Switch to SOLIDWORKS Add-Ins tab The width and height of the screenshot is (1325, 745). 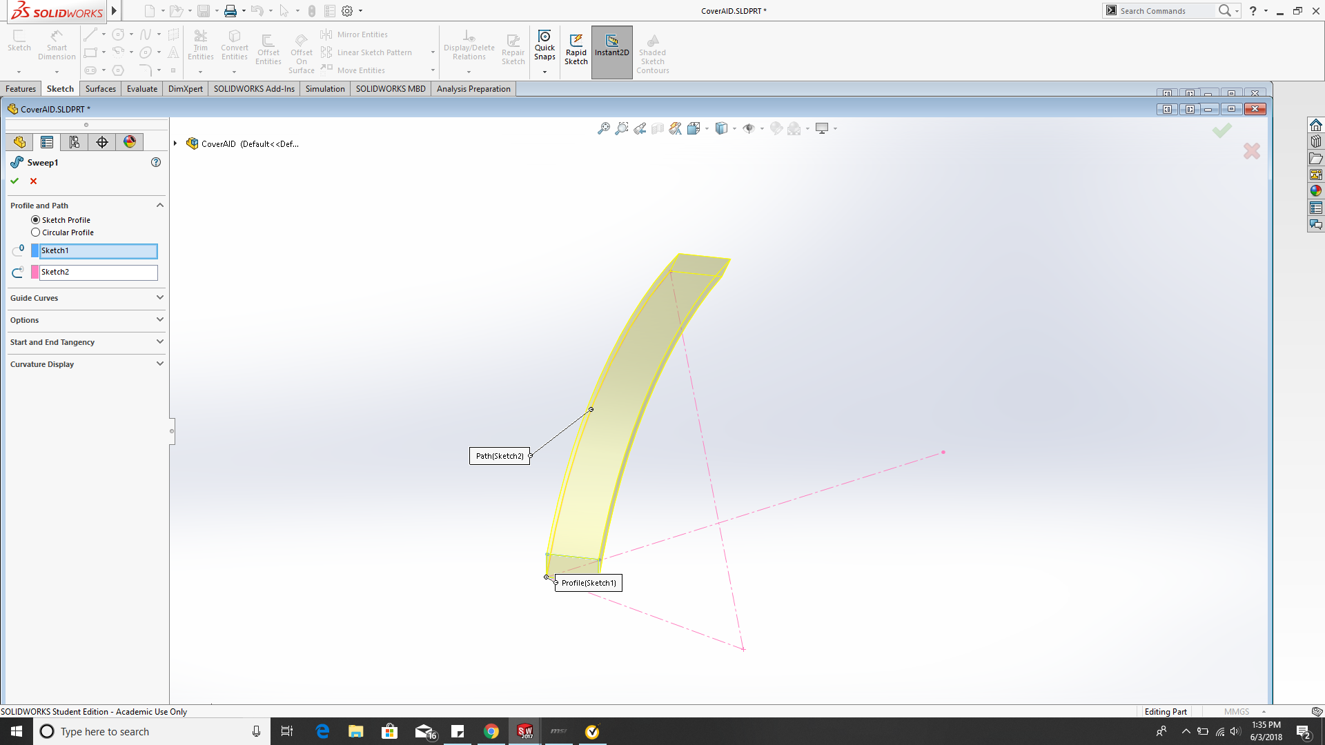click(x=254, y=89)
